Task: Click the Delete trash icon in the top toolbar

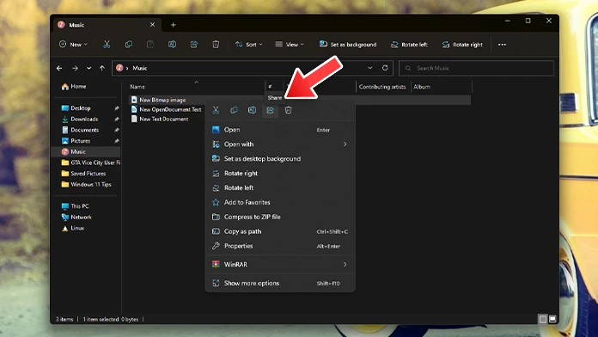Action: (216, 45)
